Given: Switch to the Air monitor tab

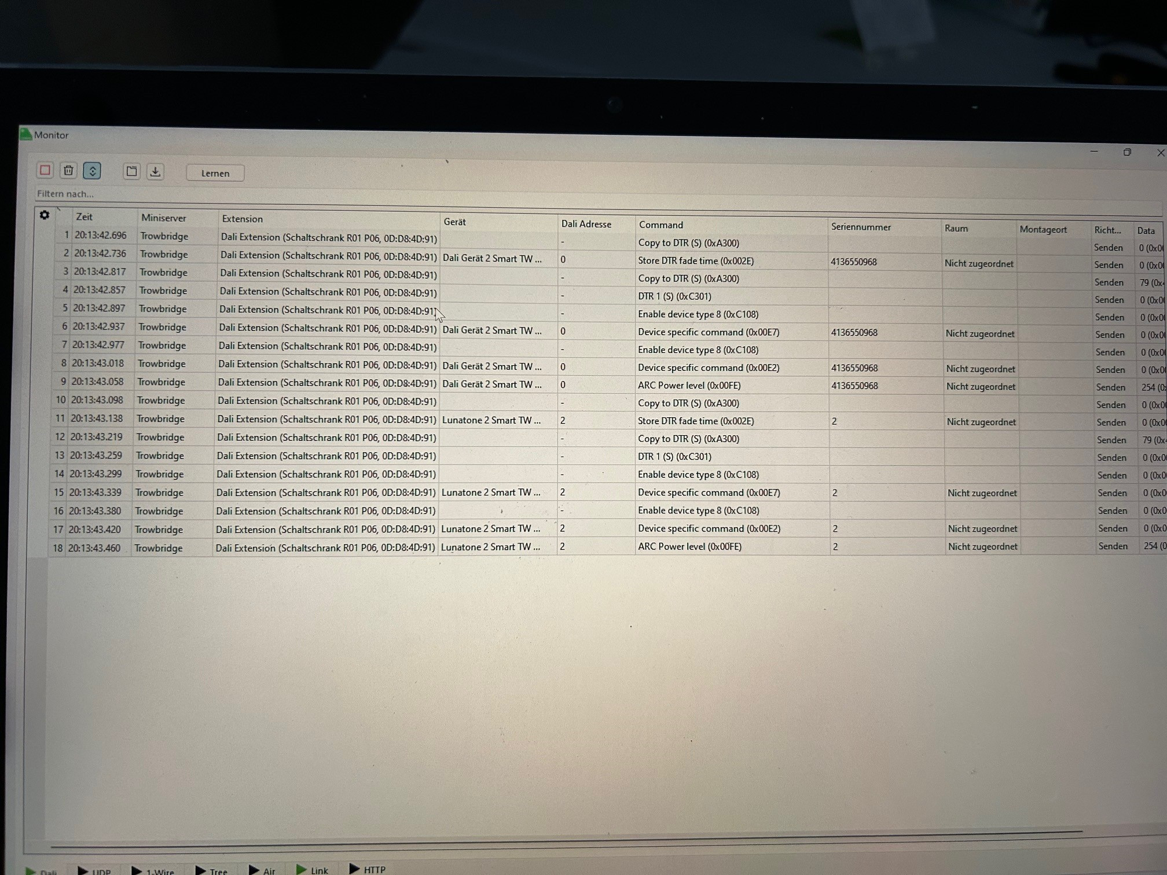Looking at the screenshot, I should pyautogui.click(x=262, y=870).
